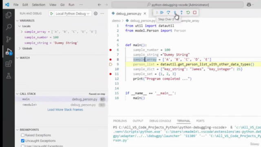Screen dimensions: 261x147
Task: Switch to the TERMINAL tab
Action: coord(184,121)
